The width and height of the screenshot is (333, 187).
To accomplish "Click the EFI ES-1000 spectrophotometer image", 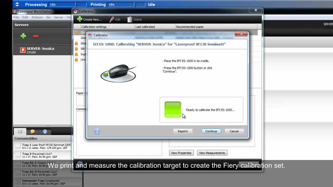I will 119,73.
